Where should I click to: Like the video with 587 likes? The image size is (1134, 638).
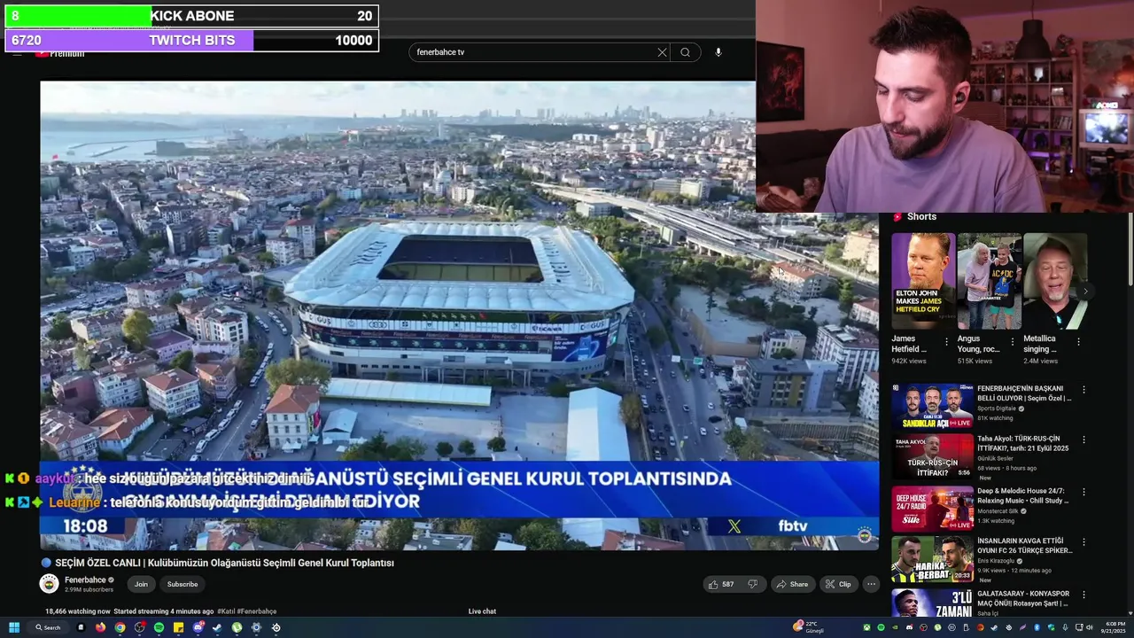[x=721, y=584]
